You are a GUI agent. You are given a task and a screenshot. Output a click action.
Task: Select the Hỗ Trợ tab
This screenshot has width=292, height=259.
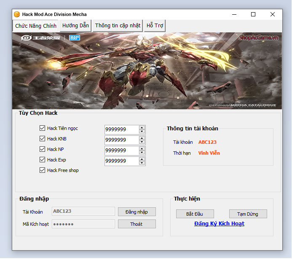coord(155,26)
